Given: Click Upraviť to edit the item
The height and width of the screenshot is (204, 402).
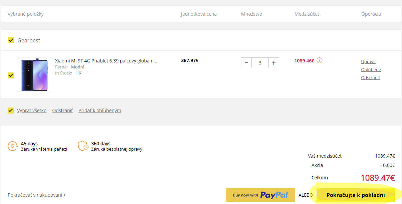Looking at the screenshot, I should pos(368,62).
